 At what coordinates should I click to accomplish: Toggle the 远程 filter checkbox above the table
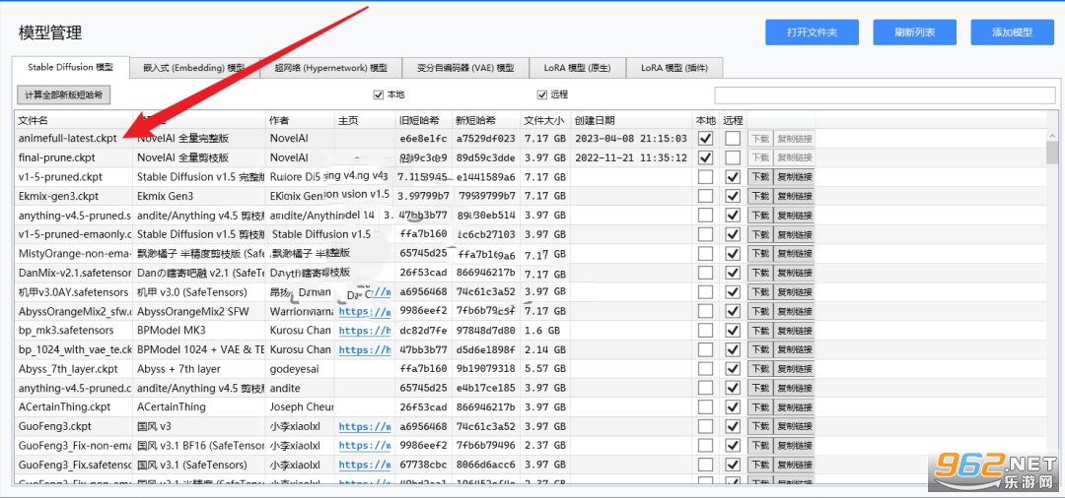542,94
